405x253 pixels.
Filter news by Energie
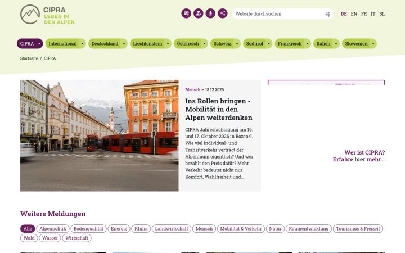pyautogui.click(x=119, y=228)
